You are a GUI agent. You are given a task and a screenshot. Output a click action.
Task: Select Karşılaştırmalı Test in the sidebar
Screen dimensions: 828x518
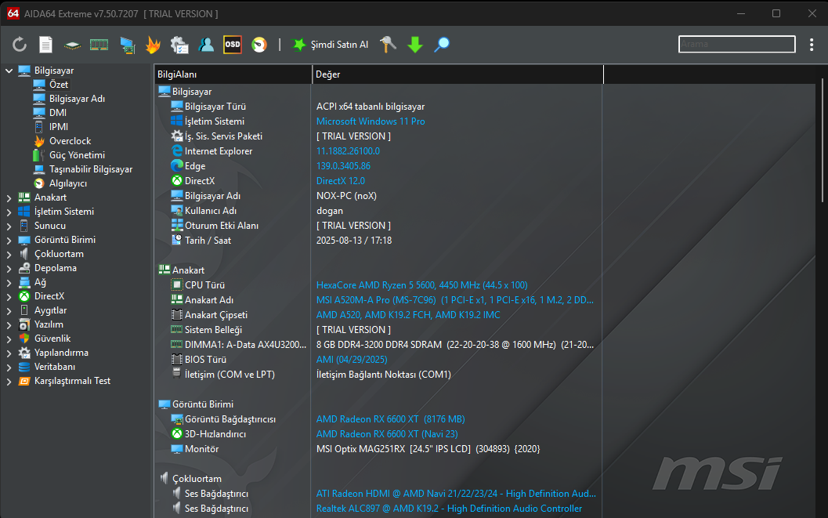click(x=72, y=381)
